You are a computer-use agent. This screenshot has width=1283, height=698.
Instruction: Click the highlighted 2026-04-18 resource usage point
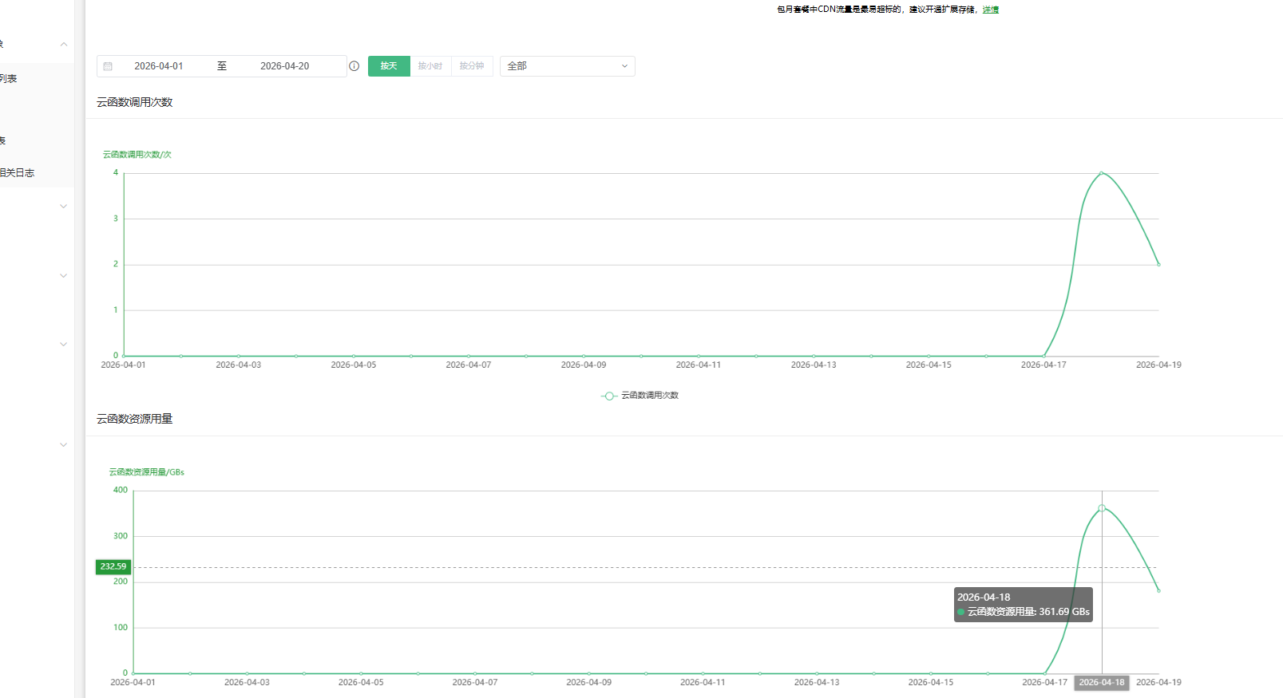tap(1102, 508)
